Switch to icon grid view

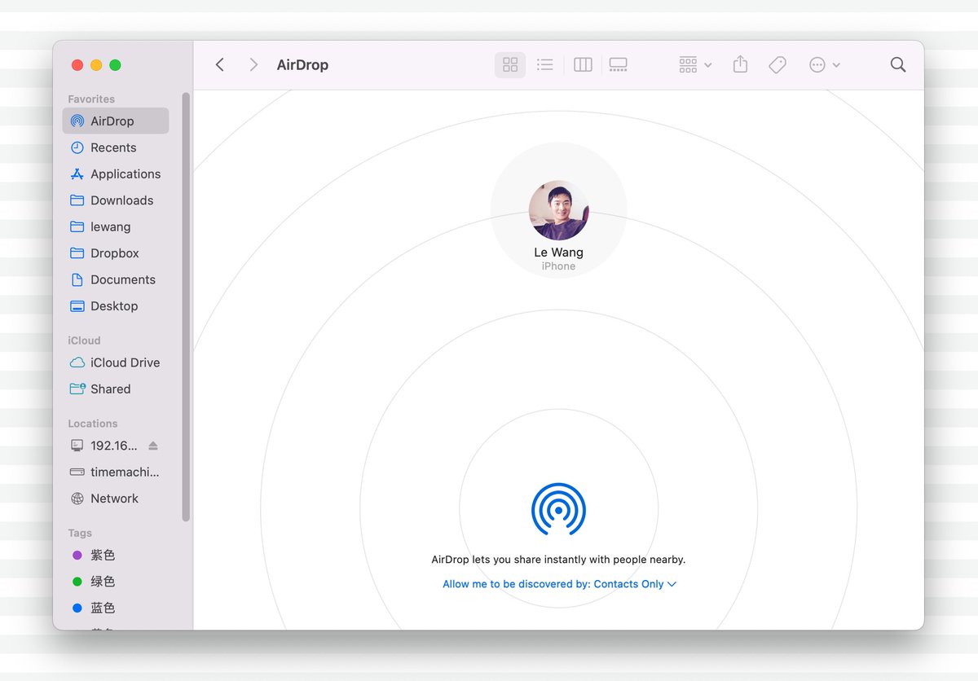[510, 64]
